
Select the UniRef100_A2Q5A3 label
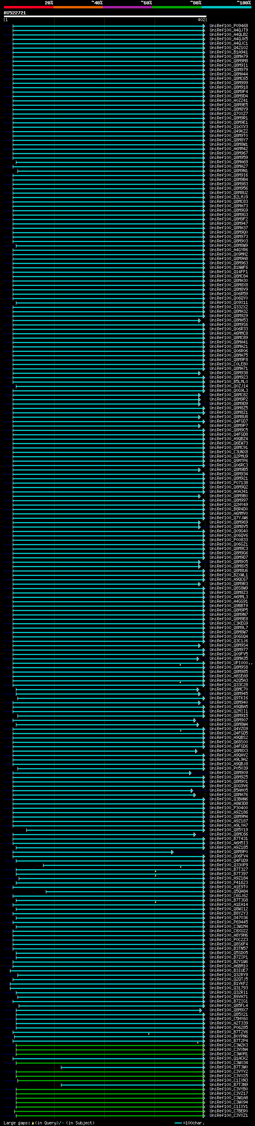pos(229,681)
